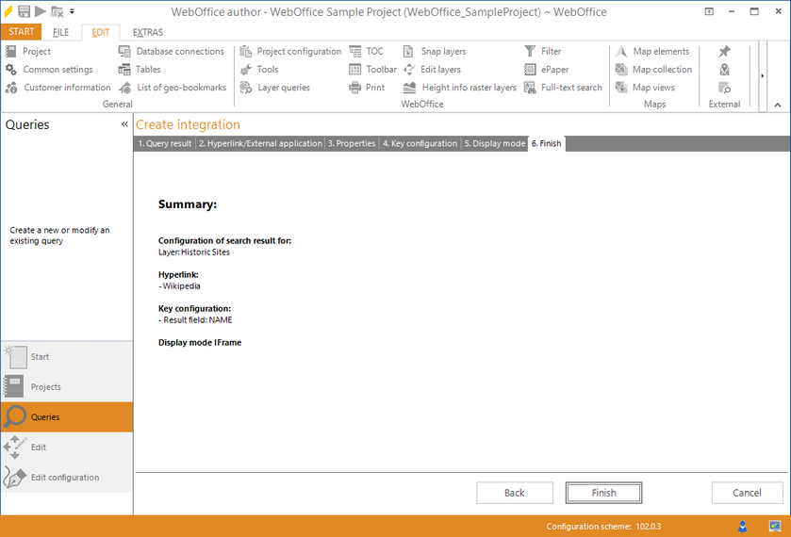Image resolution: width=791 pixels, height=537 pixels.
Task: Select the EDIT ribbon tab
Action: 100,32
